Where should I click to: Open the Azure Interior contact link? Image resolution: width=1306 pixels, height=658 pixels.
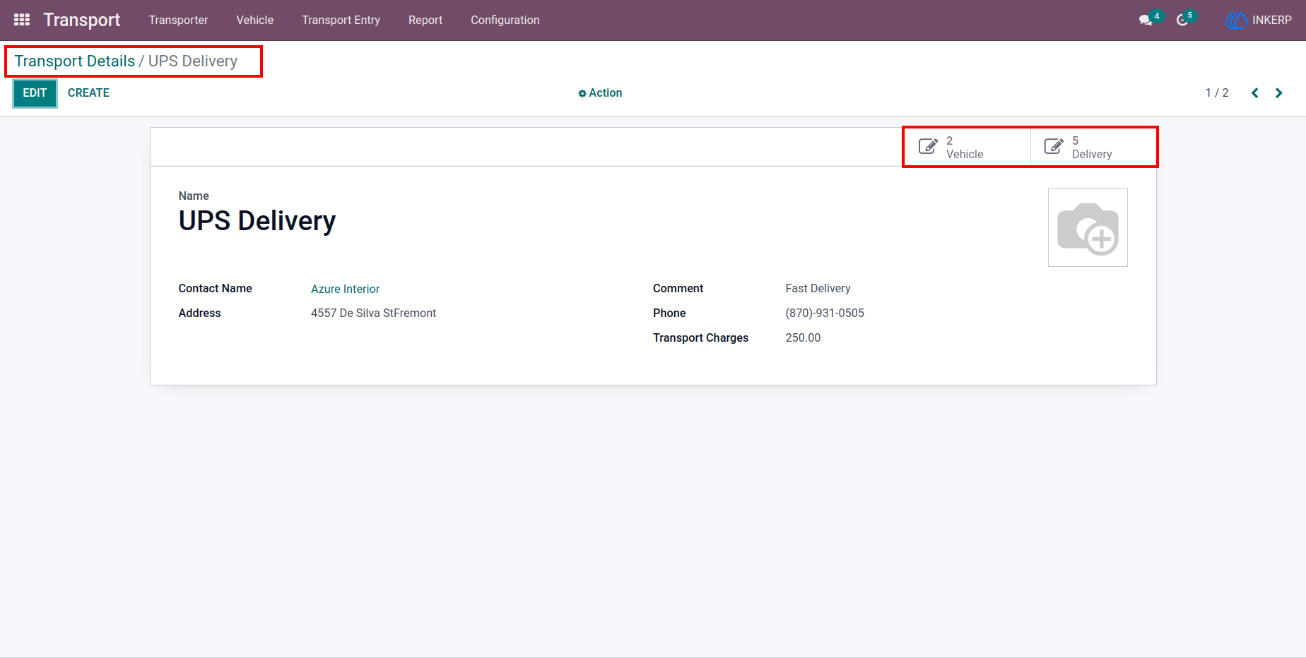pos(345,289)
